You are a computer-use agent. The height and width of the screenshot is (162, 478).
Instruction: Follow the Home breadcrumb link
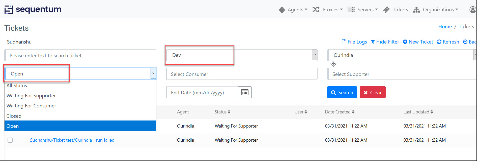(445, 26)
